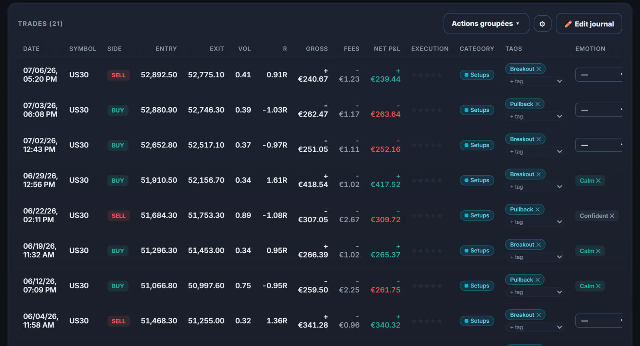
Task: Expand add tag dropdown for 06/29/26 trade
Action: [x=535, y=187]
